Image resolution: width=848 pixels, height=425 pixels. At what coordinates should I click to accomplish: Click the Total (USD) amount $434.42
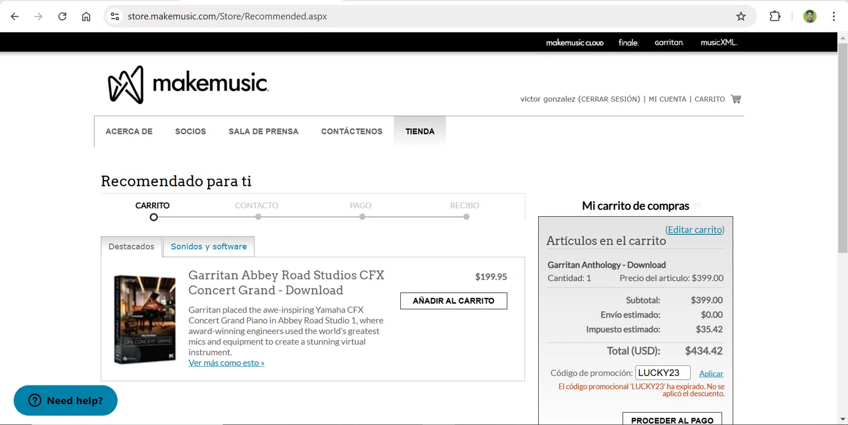pos(704,351)
